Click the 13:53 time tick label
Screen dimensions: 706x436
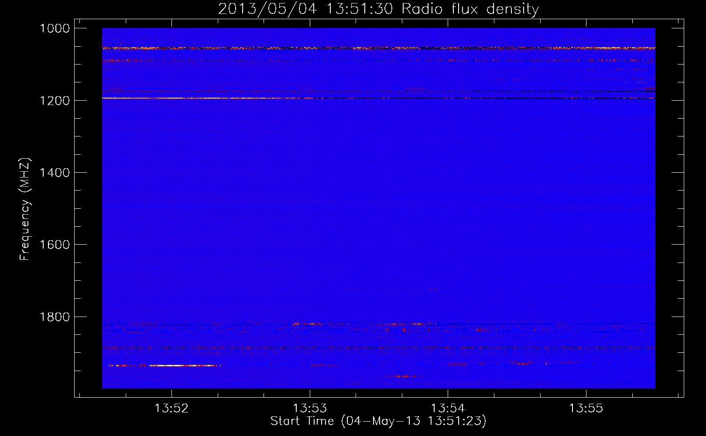click(x=310, y=408)
